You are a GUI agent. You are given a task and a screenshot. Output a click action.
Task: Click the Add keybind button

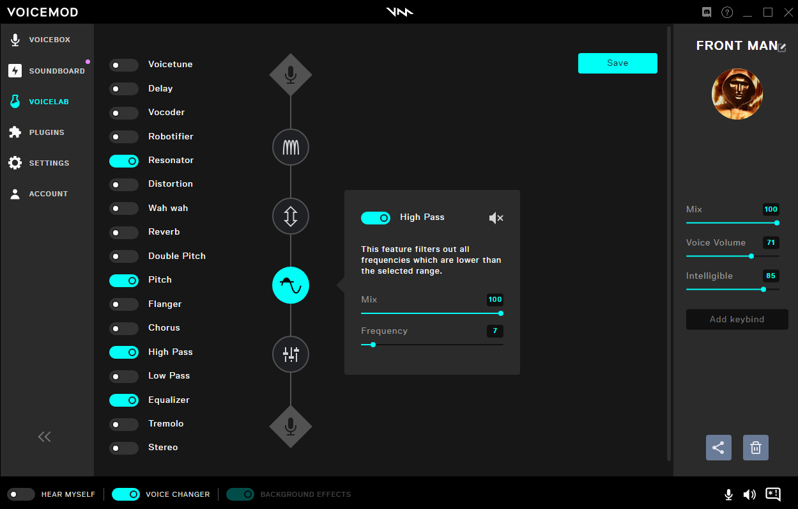coord(737,320)
